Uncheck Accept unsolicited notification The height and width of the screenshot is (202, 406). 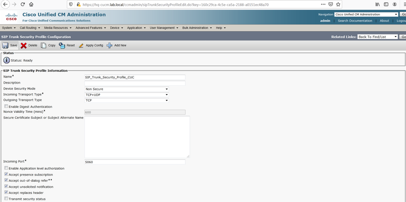6,186
